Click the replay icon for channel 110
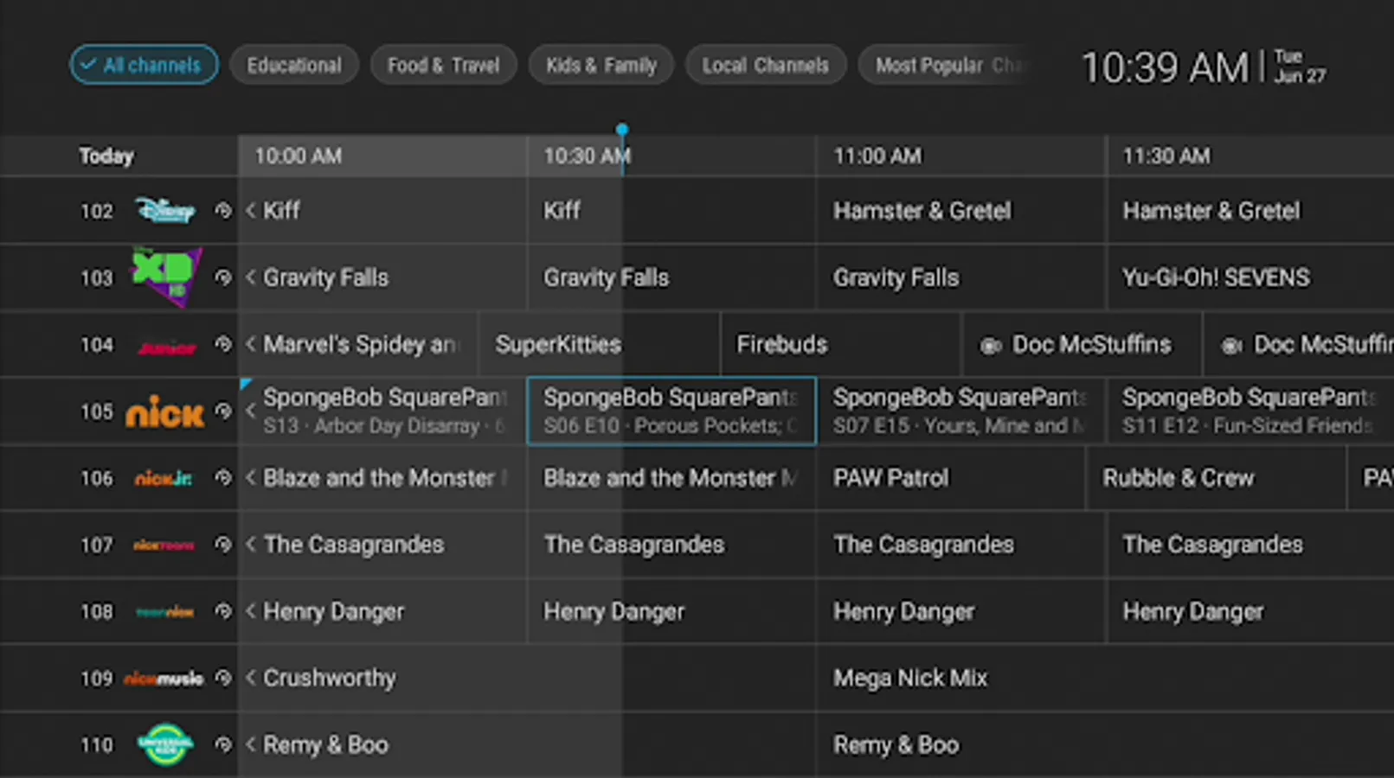 click(x=223, y=744)
